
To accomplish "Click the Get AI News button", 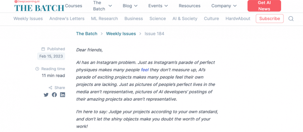I will 264,6.
